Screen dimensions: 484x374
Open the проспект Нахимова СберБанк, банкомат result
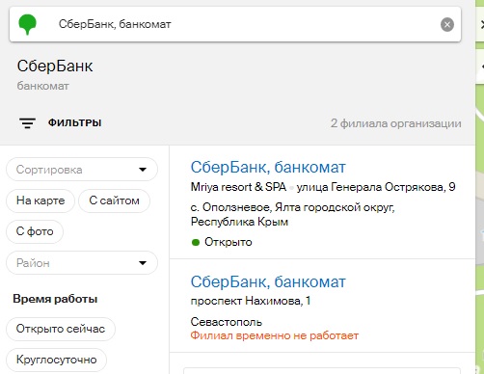268,281
